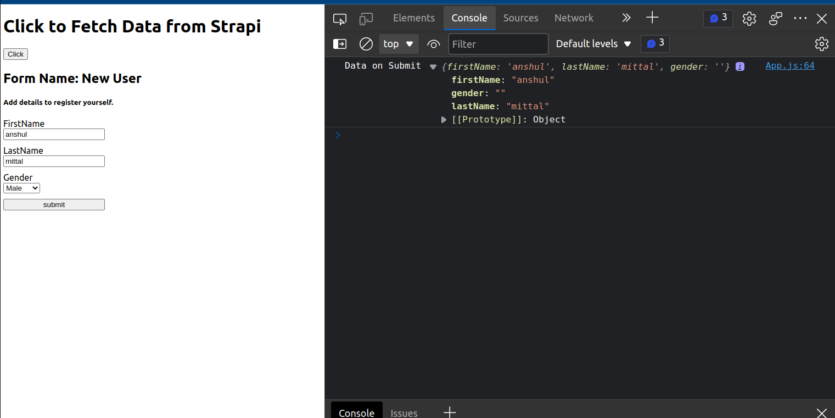835x418 pixels.
Task: Open DevTools settings gear
Action: click(749, 18)
